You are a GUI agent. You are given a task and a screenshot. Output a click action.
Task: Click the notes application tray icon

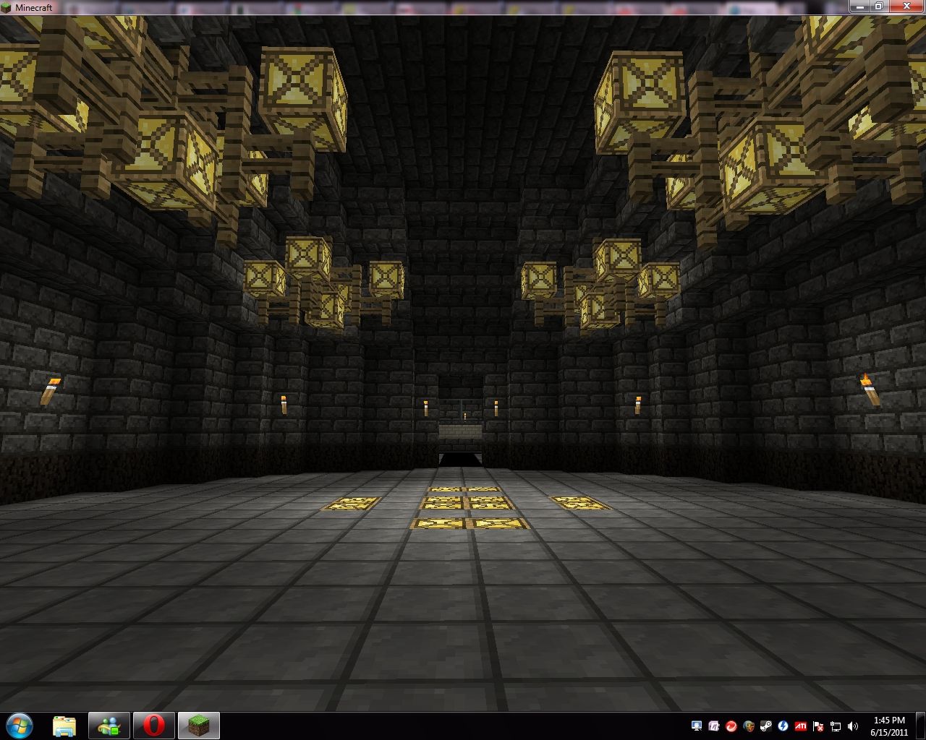714,726
